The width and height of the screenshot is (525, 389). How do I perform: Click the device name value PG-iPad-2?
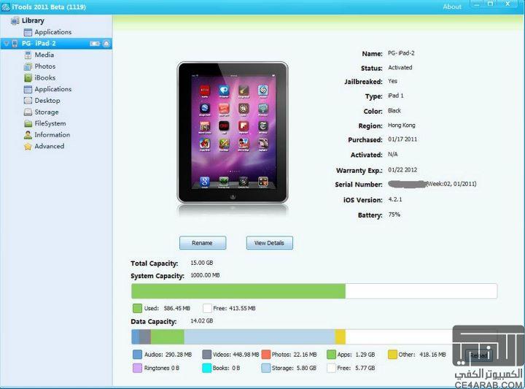click(x=401, y=53)
